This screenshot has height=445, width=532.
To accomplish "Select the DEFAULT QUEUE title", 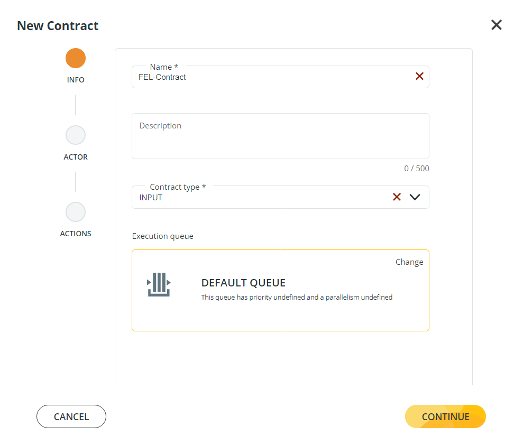I will click(243, 283).
